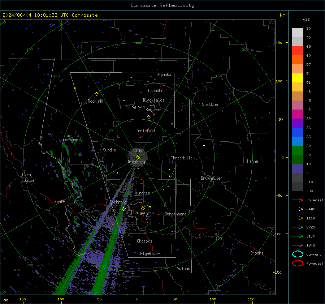Click the Sundre map label

pos(109,150)
